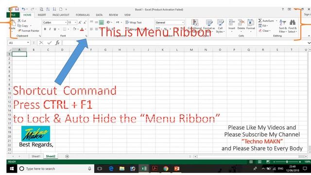Click Print Preview in Quick Access Toolbar
Viewport: 311px width, 175px height.
click(x=41, y=9)
